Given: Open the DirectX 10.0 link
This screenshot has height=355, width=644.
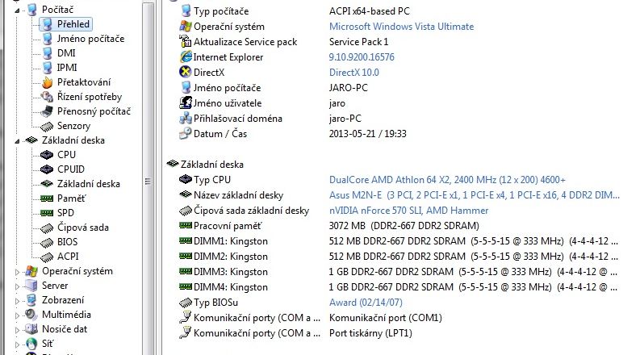Looking at the screenshot, I should point(354,73).
